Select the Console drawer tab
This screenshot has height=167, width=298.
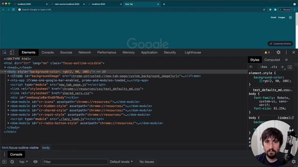pos(16,154)
